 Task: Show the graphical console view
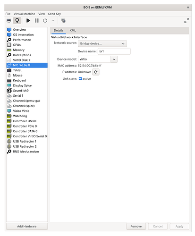9,21
